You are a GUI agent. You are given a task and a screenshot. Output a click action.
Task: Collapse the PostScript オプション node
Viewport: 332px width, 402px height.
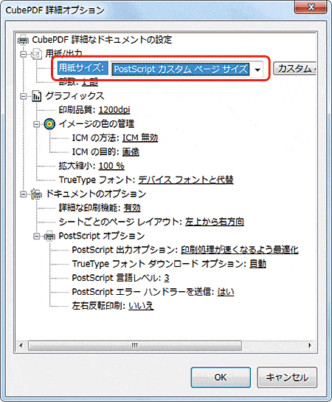(x=37, y=236)
